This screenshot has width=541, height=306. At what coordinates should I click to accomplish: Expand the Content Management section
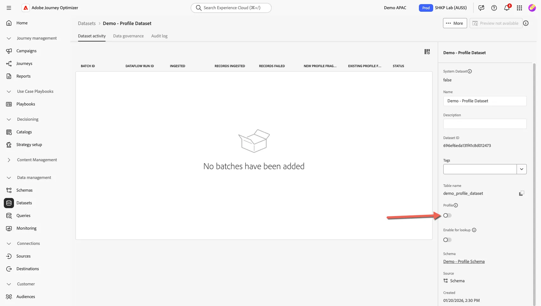click(9, 160)
